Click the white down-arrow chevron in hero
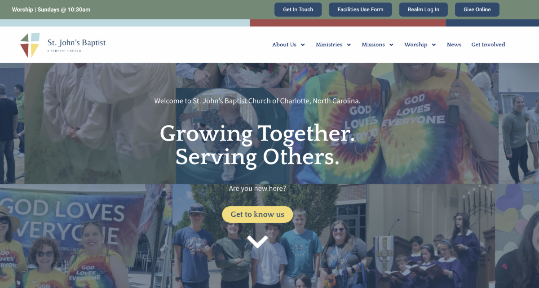The width and height of the screenshot is (539, 288). point(257,242)
